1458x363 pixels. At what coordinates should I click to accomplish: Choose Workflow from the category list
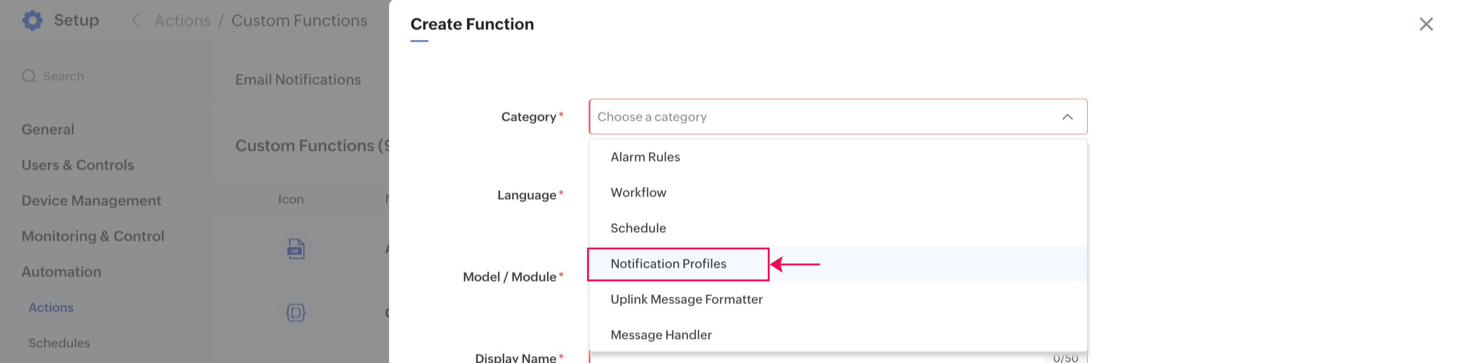click(x=639, y=193)
